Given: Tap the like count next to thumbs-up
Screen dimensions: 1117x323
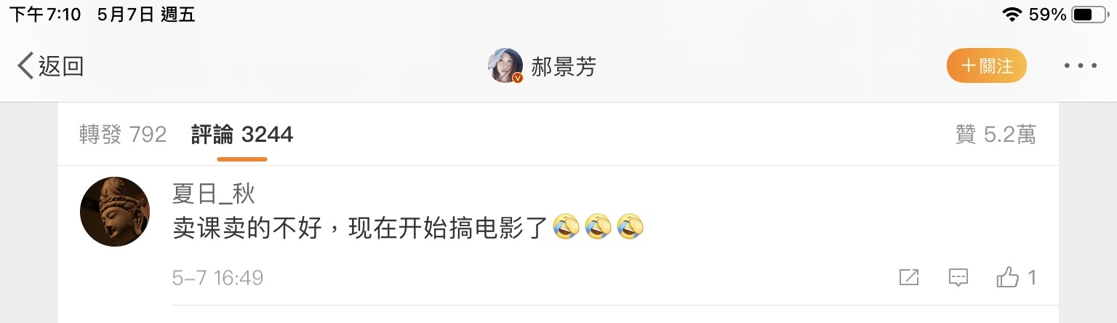Looking at the screenshot, I should (1031, 277).
